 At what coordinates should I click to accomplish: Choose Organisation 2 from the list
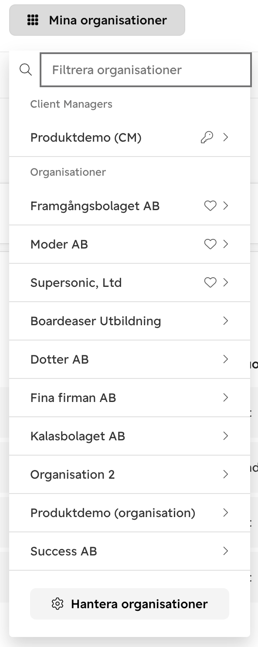click(129, 474)
